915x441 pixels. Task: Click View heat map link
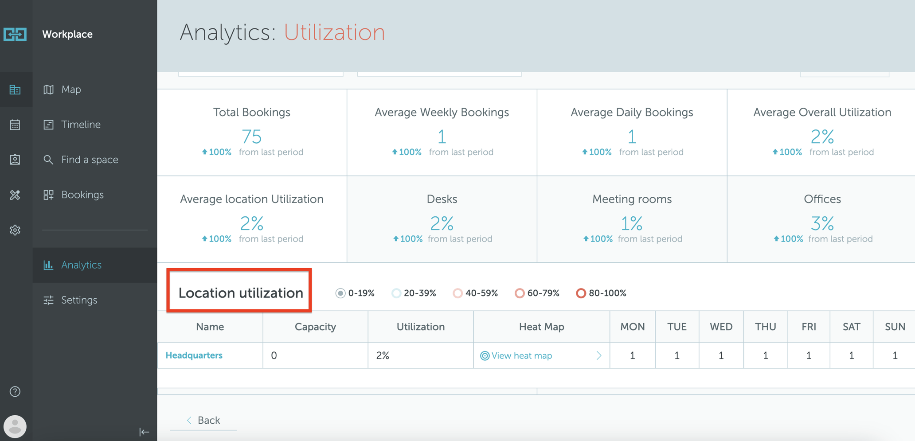pos(521,356)
